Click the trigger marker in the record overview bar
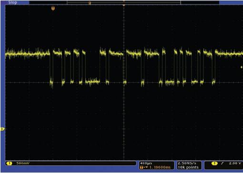This screenshot has height=173, width=243. pyautogui.click(x=90, y=3)
